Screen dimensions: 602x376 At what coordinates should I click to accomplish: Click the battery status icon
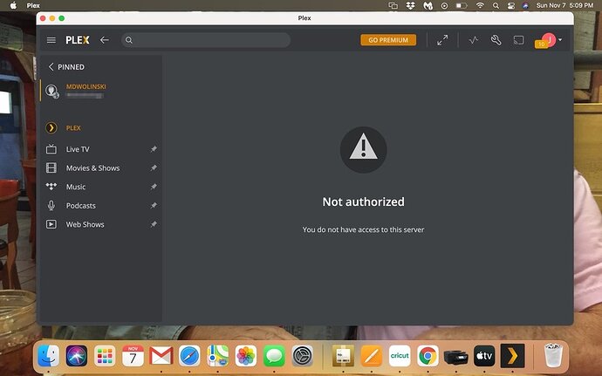462,5
